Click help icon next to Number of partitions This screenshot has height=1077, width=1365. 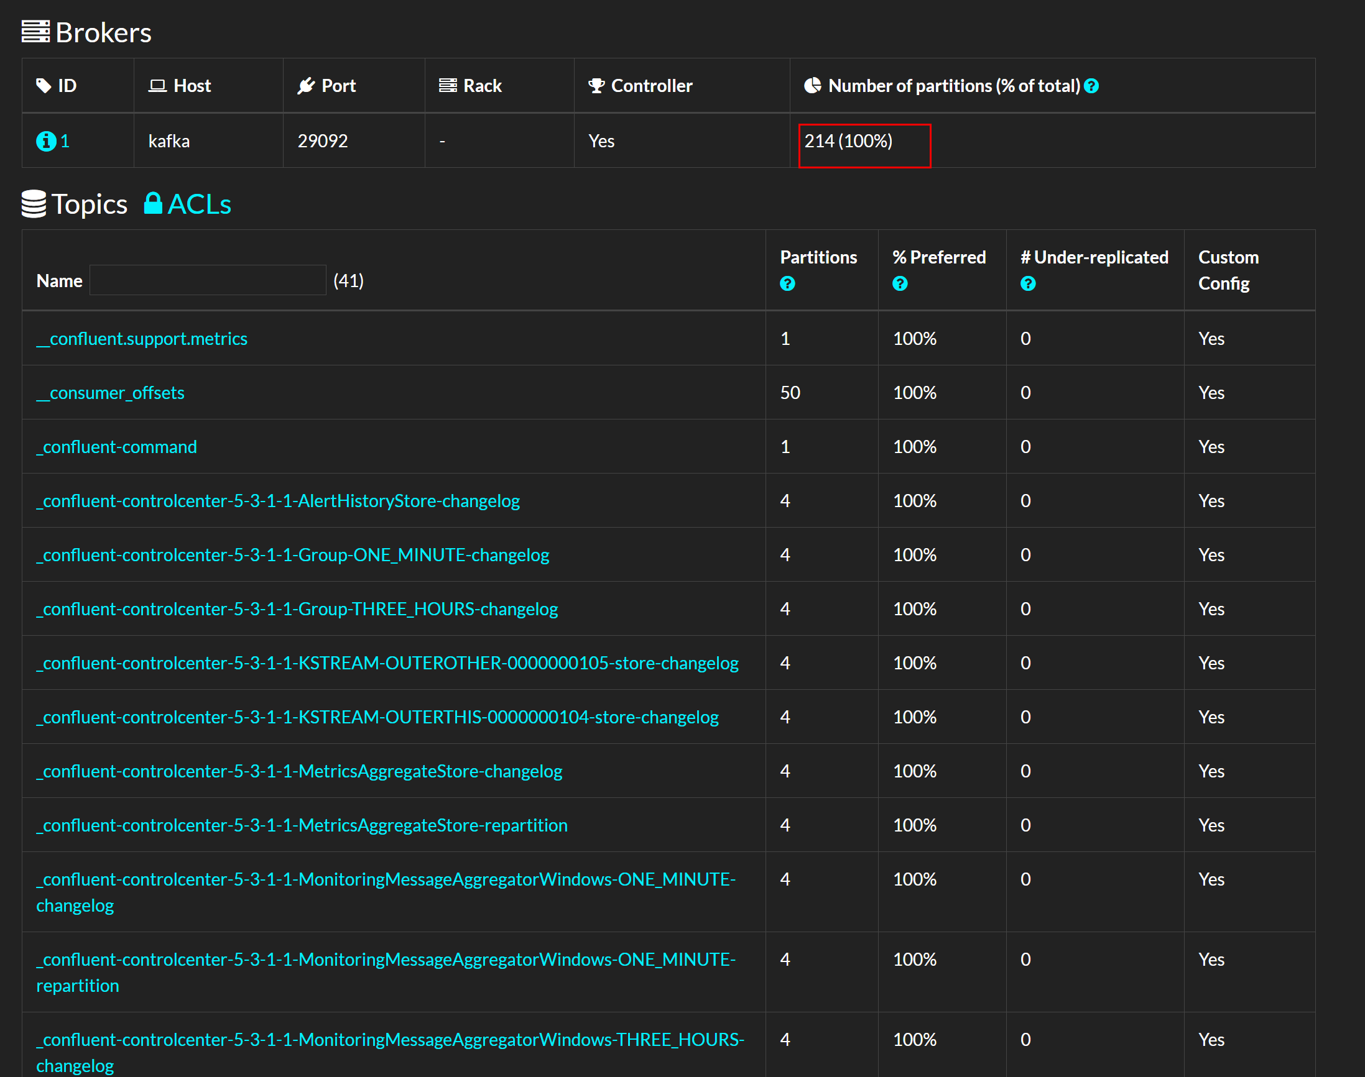pyautogui.click(x=1091, y=86)
